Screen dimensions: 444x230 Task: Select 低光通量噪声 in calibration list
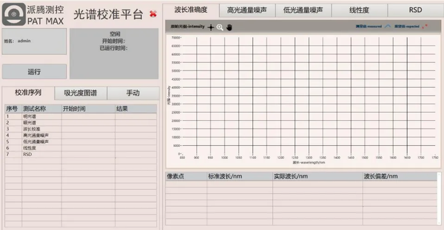[81, 141]
